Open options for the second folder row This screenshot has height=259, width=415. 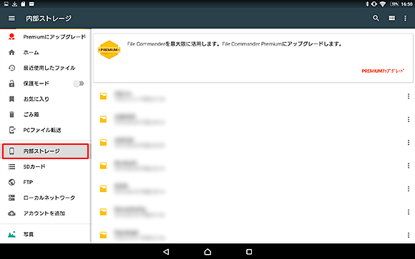point(409,119)
